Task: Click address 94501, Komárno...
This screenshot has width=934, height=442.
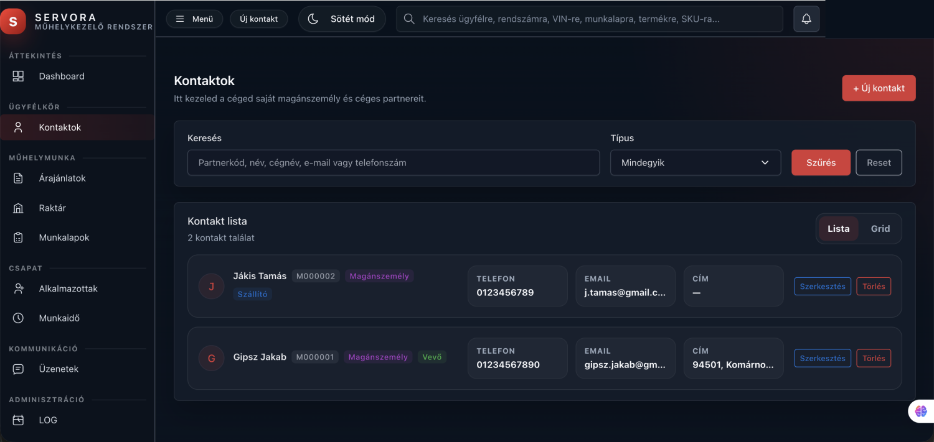Action: click(734, 364)
